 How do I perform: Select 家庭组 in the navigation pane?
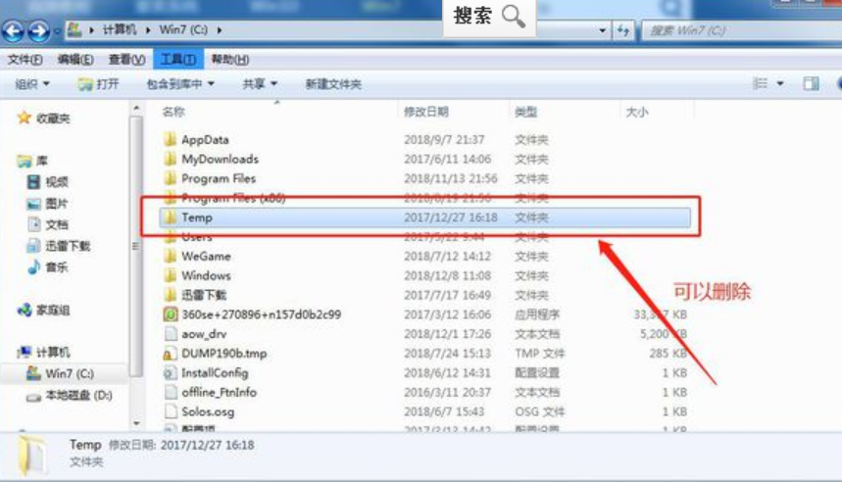coord(44,310)
